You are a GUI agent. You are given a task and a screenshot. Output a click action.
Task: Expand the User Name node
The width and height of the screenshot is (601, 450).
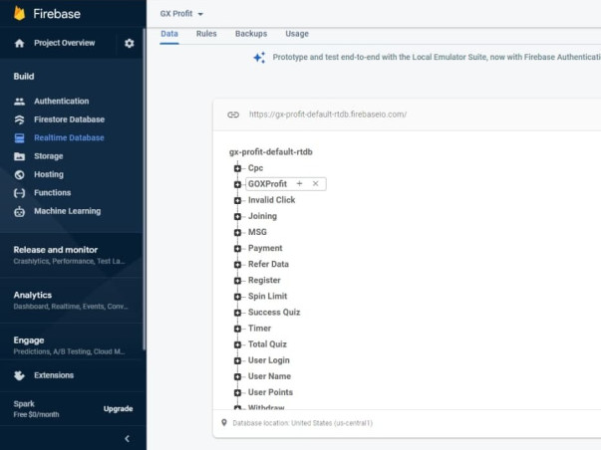click(237, 377)
